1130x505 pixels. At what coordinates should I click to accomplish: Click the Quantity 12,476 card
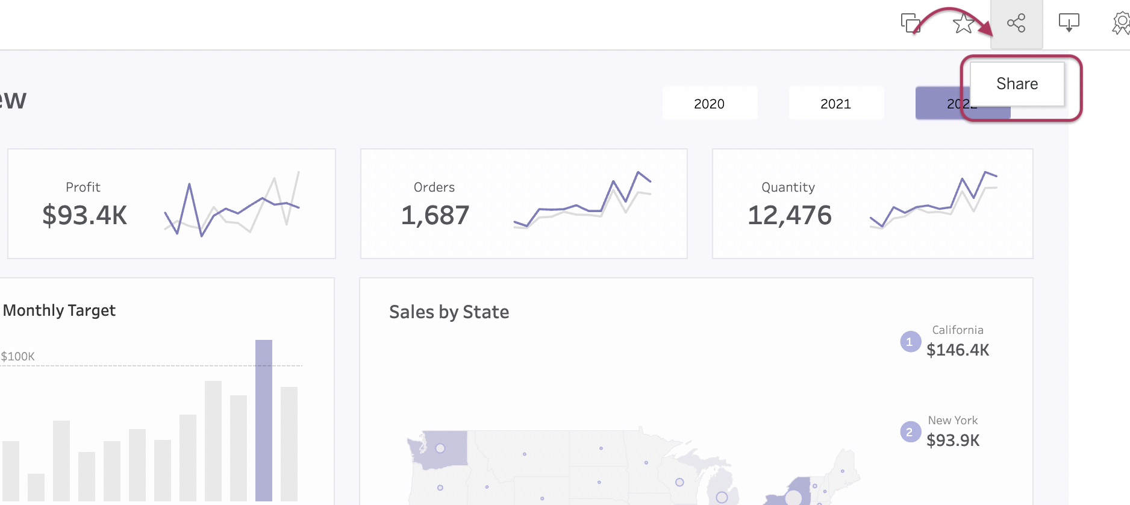point(873,204)
